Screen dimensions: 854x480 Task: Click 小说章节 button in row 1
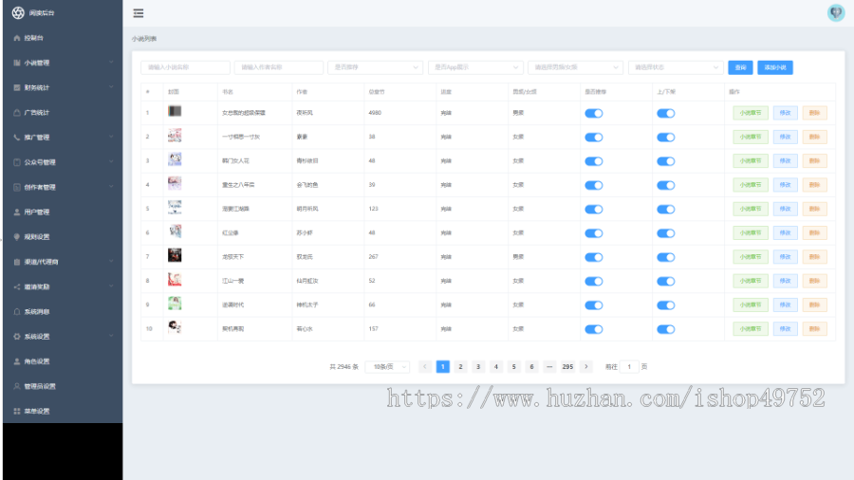click(x=751, y=113)
